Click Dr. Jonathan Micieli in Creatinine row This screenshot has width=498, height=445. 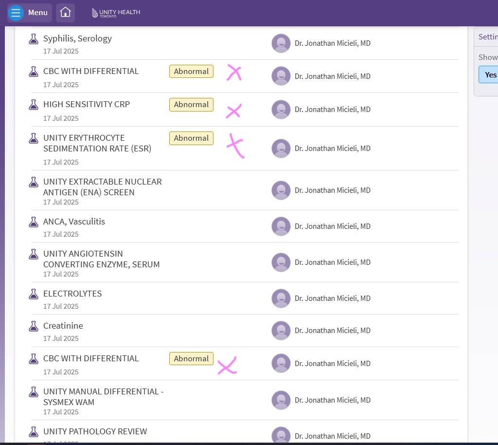332,331
